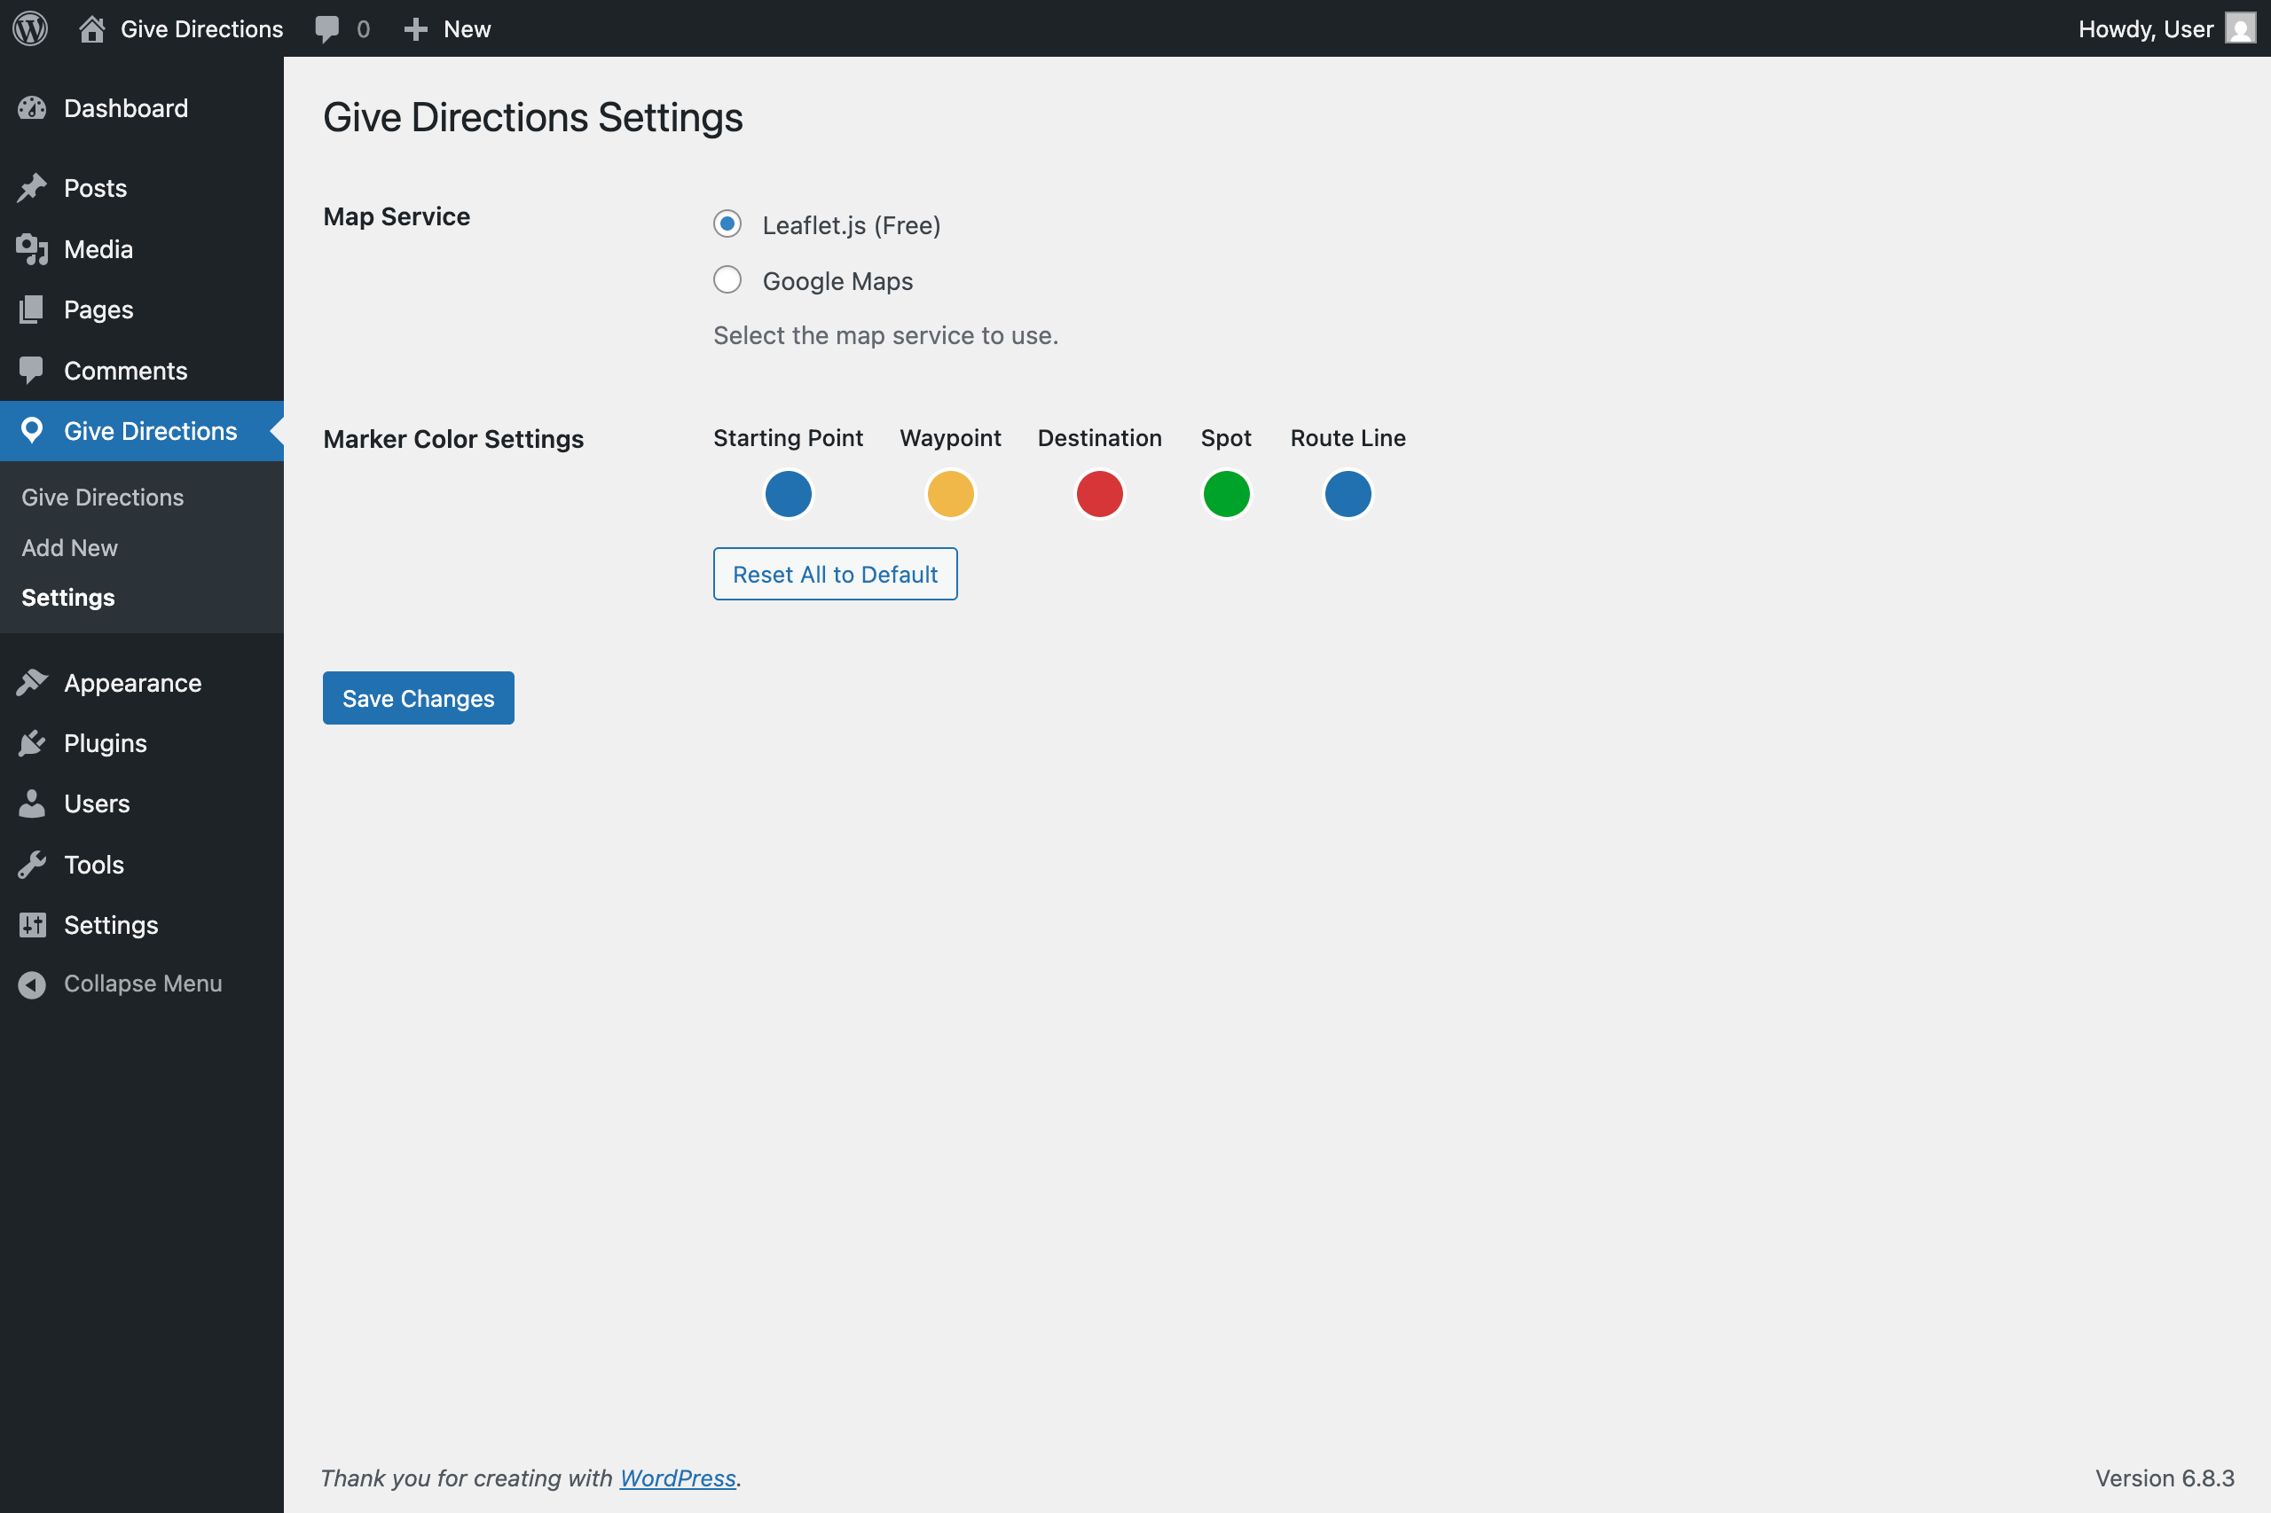Click the Save Changes button
Image resolution: width=2271 pixels, height=1513 pixels.
tap(418, 698)
